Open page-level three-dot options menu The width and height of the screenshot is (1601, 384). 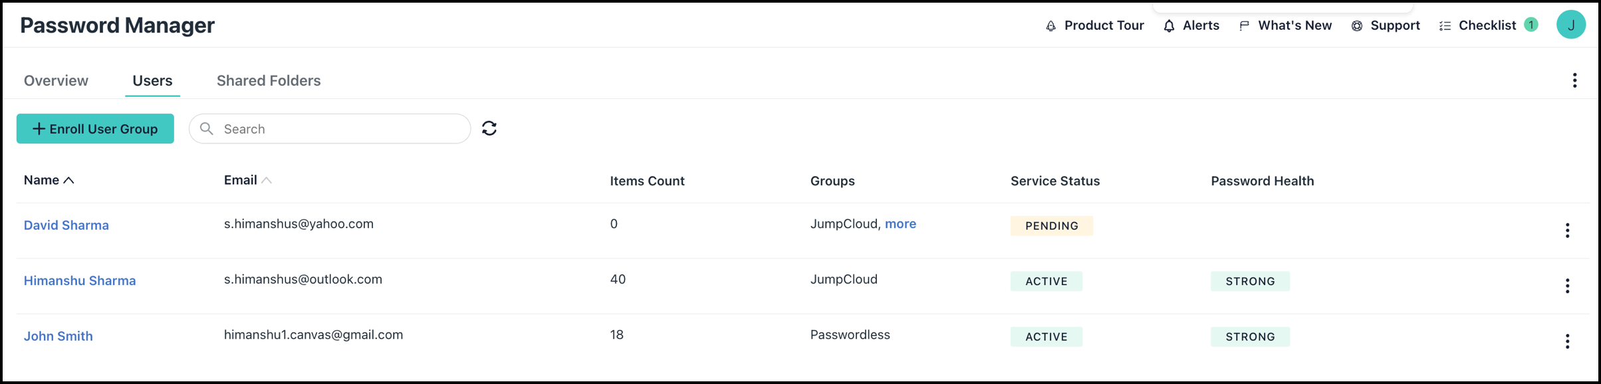(x=1574, y=80)
